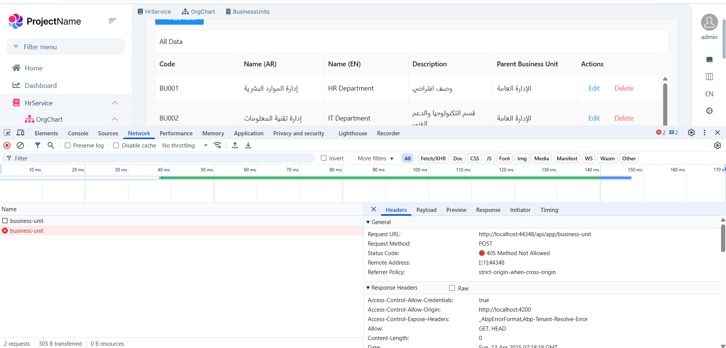Check the Disable cache option
The height and width of the screenshot is (348, 726).
click(x=116, y=146)
